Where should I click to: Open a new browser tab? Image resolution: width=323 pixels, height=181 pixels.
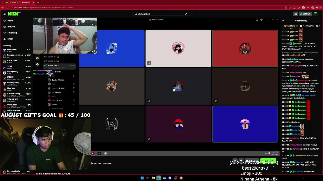(38, 3)
